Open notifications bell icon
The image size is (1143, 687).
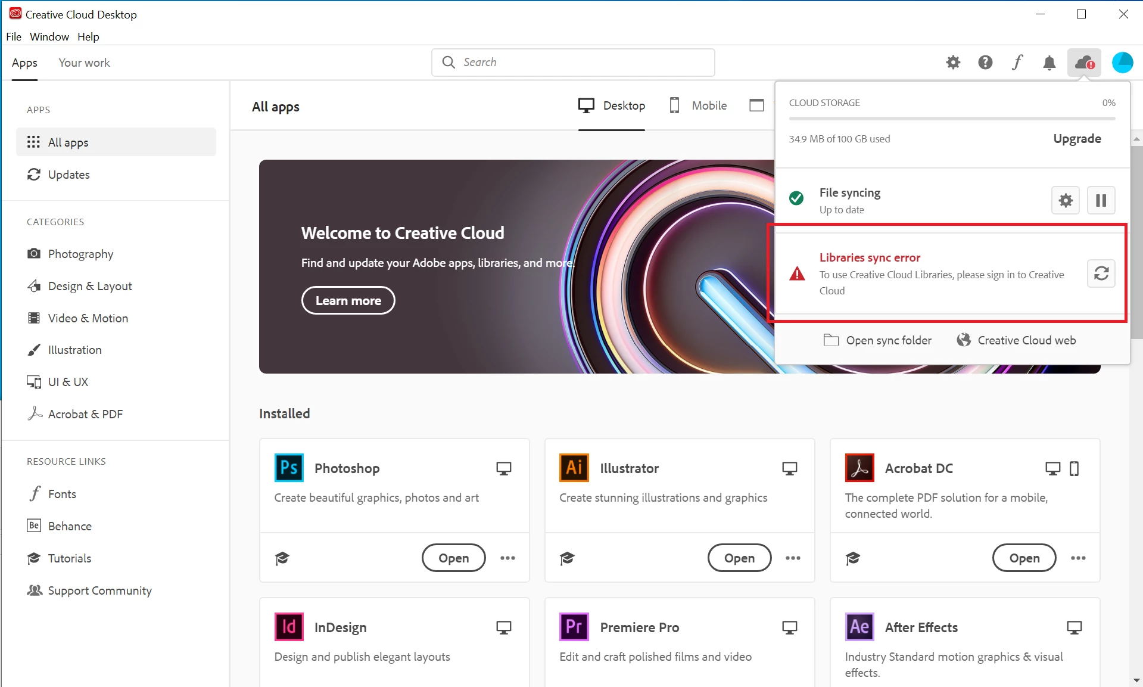coord(1049,63)
